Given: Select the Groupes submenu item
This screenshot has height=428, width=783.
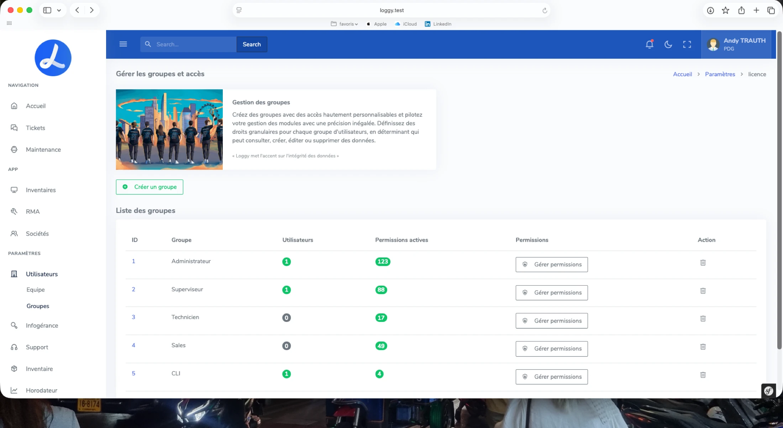Looking at the screenshot, I should point(38,306).
